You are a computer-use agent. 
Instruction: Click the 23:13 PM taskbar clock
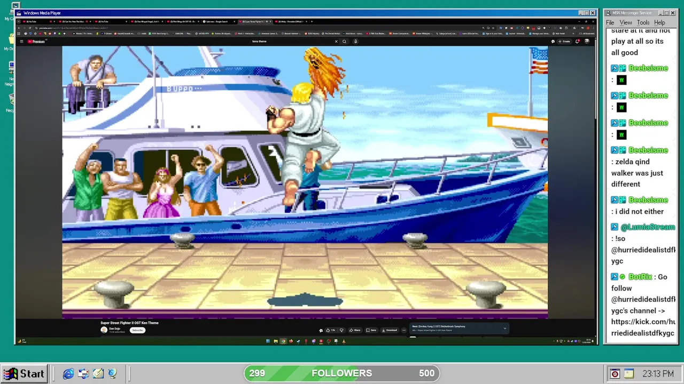coord(658,374)
